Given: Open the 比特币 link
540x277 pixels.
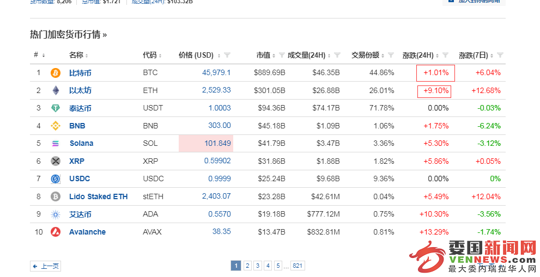Looking at the screenshot, I should click(80, 73).
